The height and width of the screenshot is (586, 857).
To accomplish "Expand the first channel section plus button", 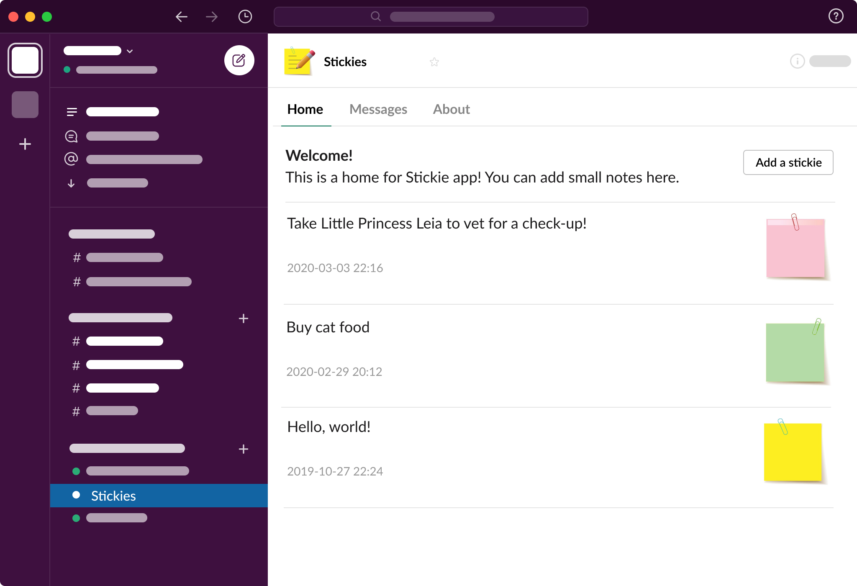I will click(x=244, y=319).
